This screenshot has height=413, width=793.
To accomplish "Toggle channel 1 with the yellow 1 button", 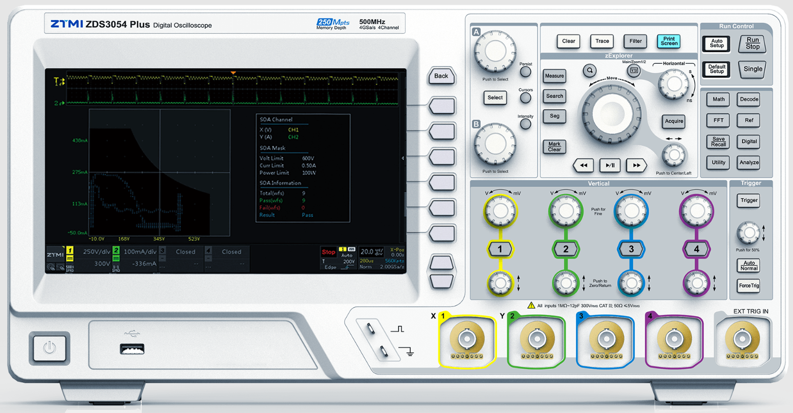I will [x=500, y=249].
